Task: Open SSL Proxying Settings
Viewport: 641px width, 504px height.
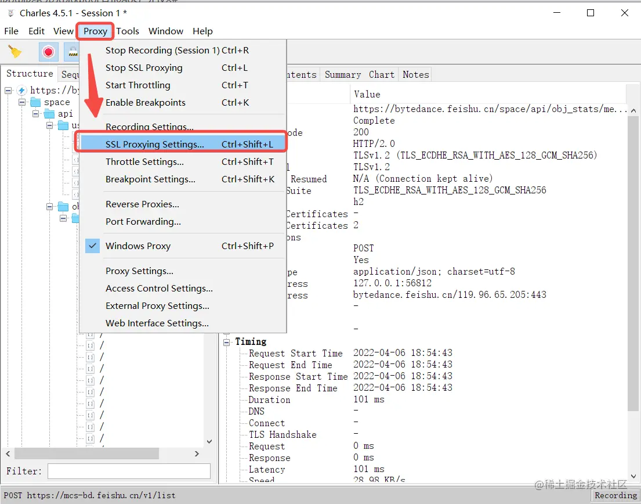Action: [x=183, y=145]
